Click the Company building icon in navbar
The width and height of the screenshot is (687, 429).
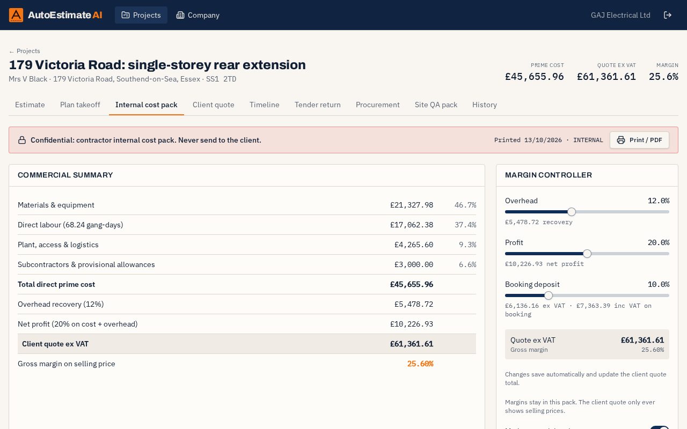coord(180,15)
